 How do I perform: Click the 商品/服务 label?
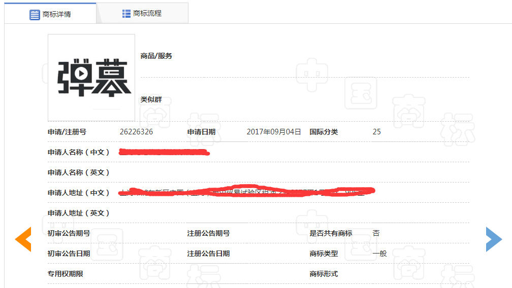(x=156, y=56)
